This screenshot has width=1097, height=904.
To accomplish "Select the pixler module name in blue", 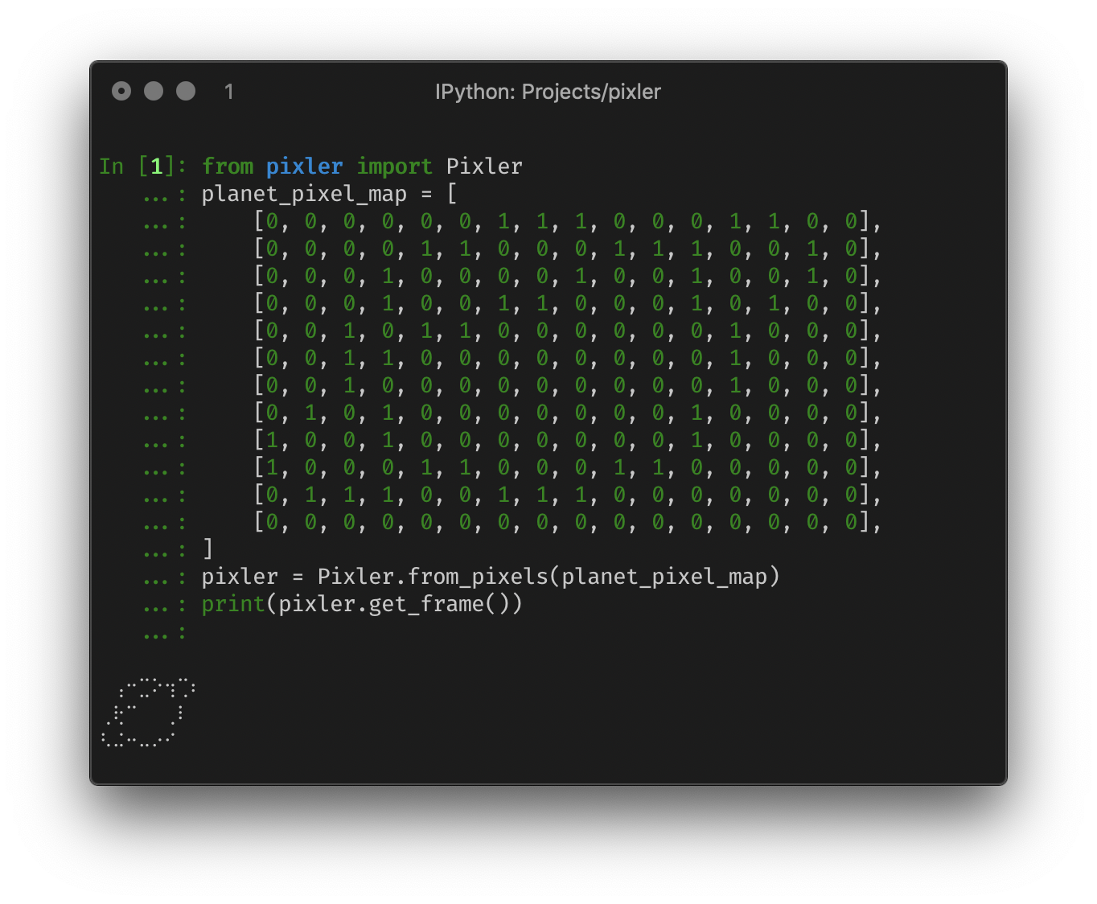I will 304,166.
